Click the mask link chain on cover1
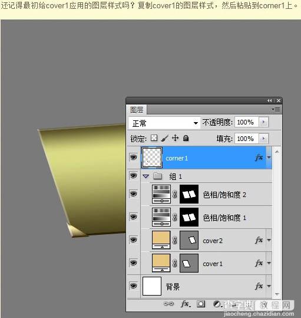This screenshot has height=318, width=301. pos(175,263)
